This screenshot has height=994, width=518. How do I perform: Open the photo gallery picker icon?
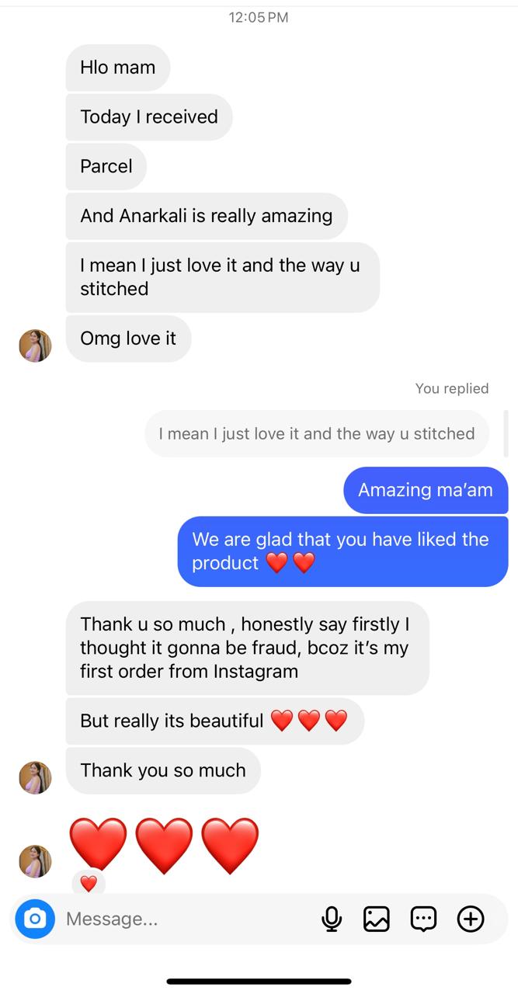[377, 919]
